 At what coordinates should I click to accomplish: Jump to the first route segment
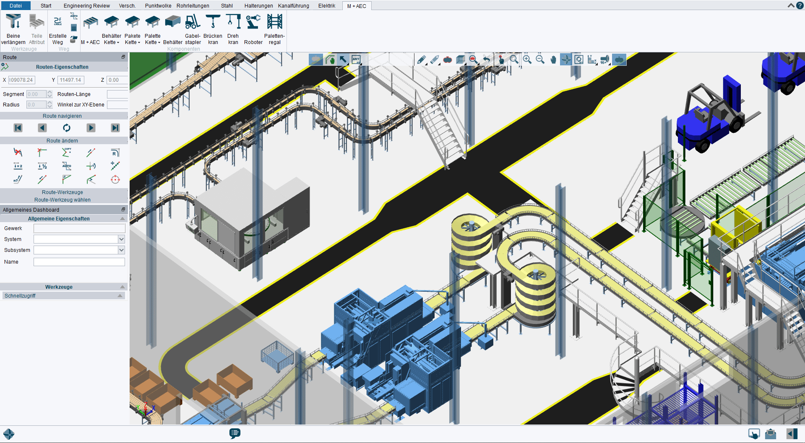tap(18, 128)
